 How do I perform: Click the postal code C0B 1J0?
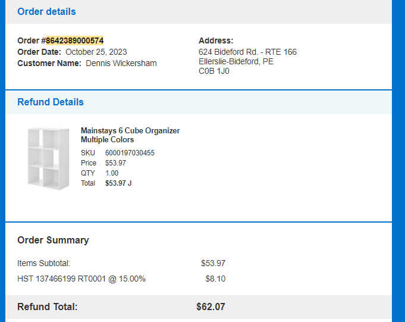click(214, 71)
